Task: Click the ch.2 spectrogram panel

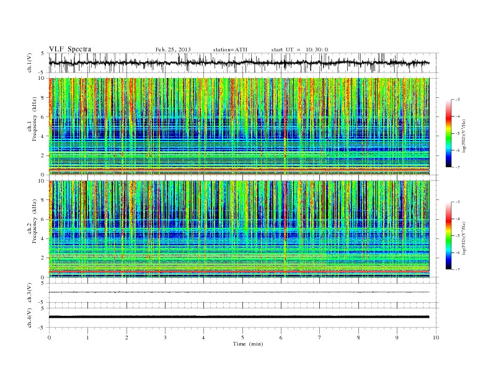Action: coord(239,229)
